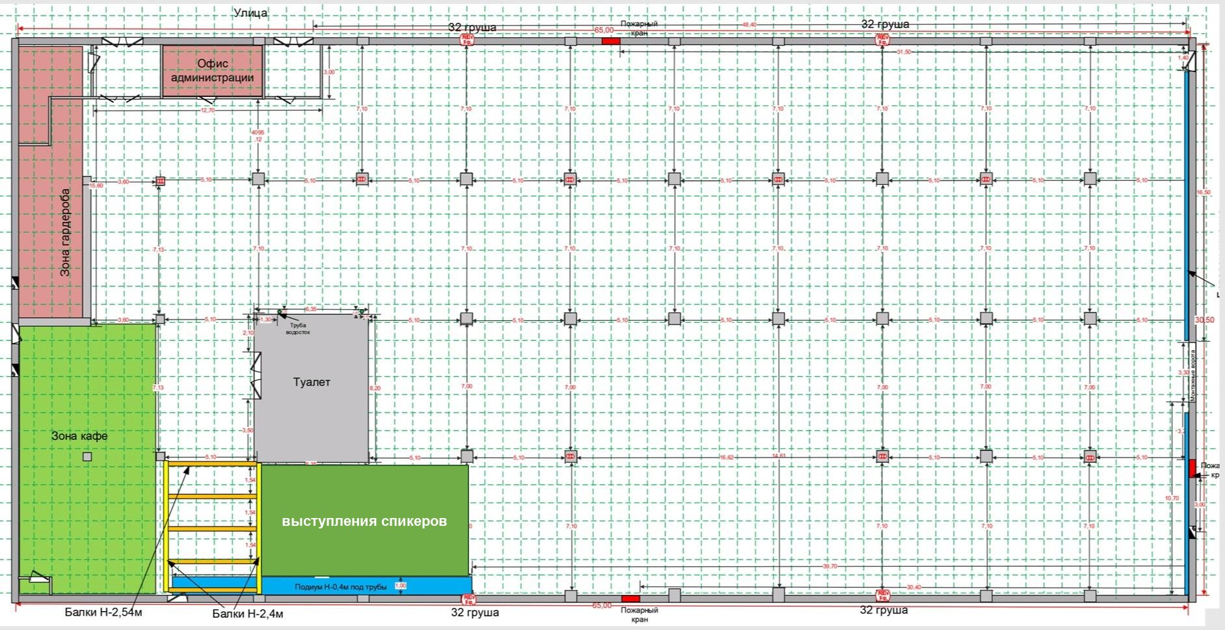The height and width of the screenshot is (630, 1225).
Task: Click the "30,40" dimension near the bottom right
Action: pos(913,588)
